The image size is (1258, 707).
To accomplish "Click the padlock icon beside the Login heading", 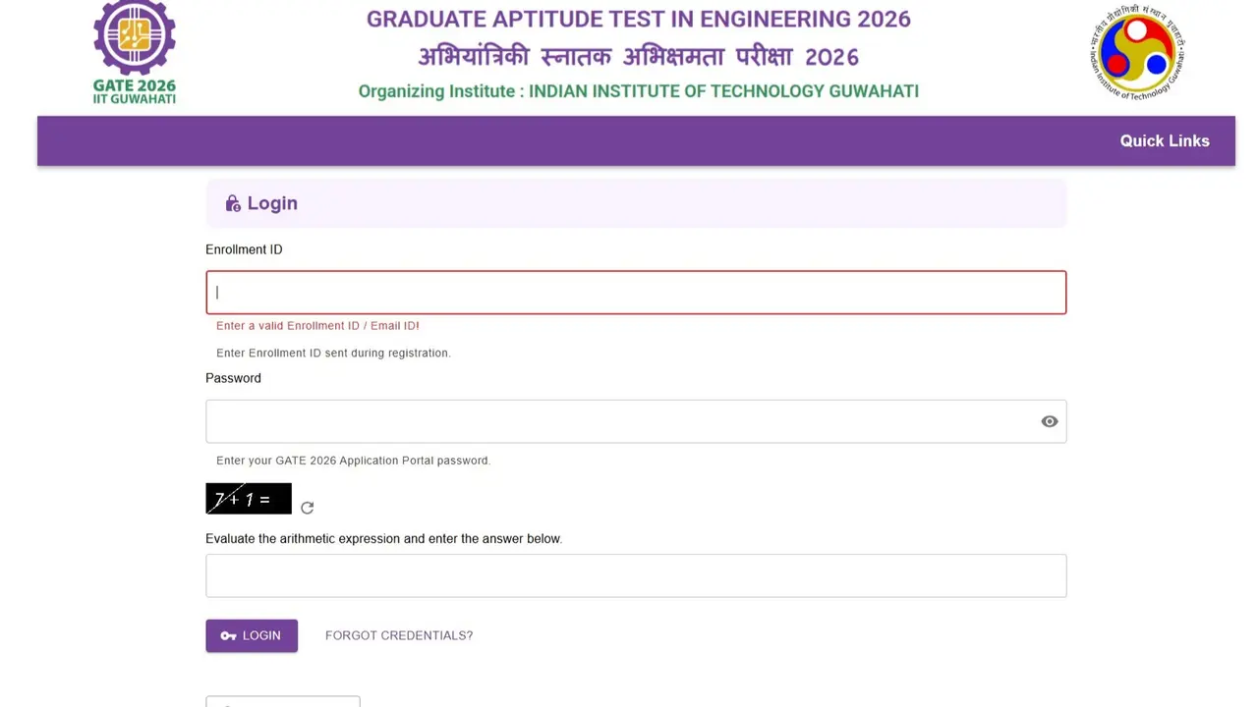I will 232,203.
